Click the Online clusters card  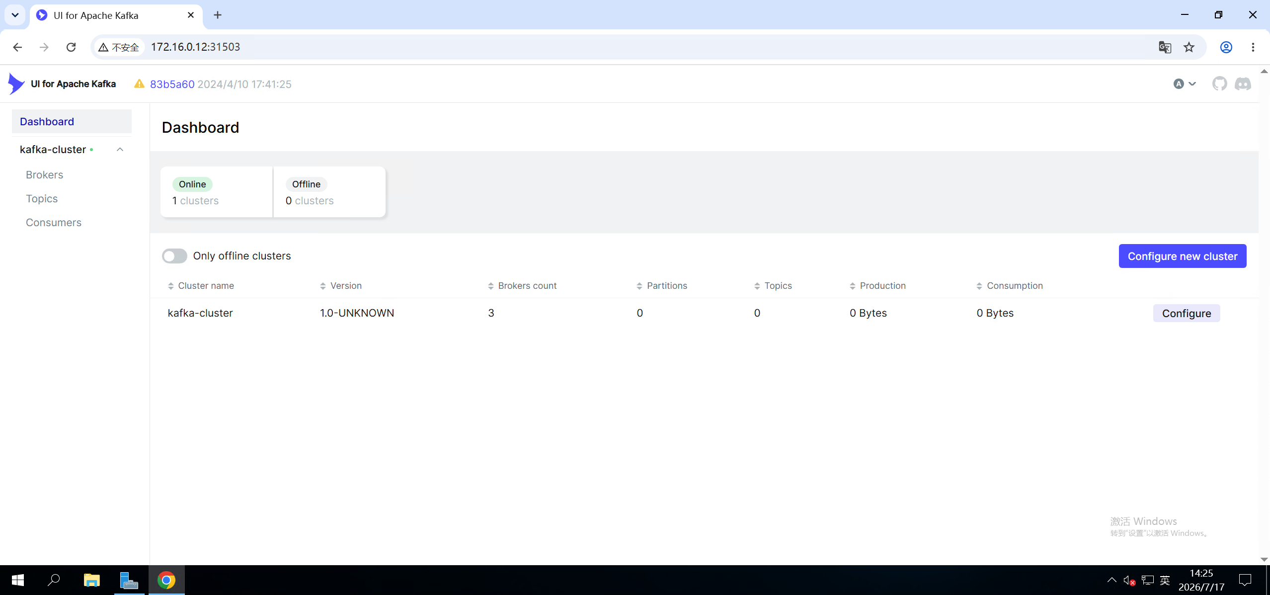point(217,192)
